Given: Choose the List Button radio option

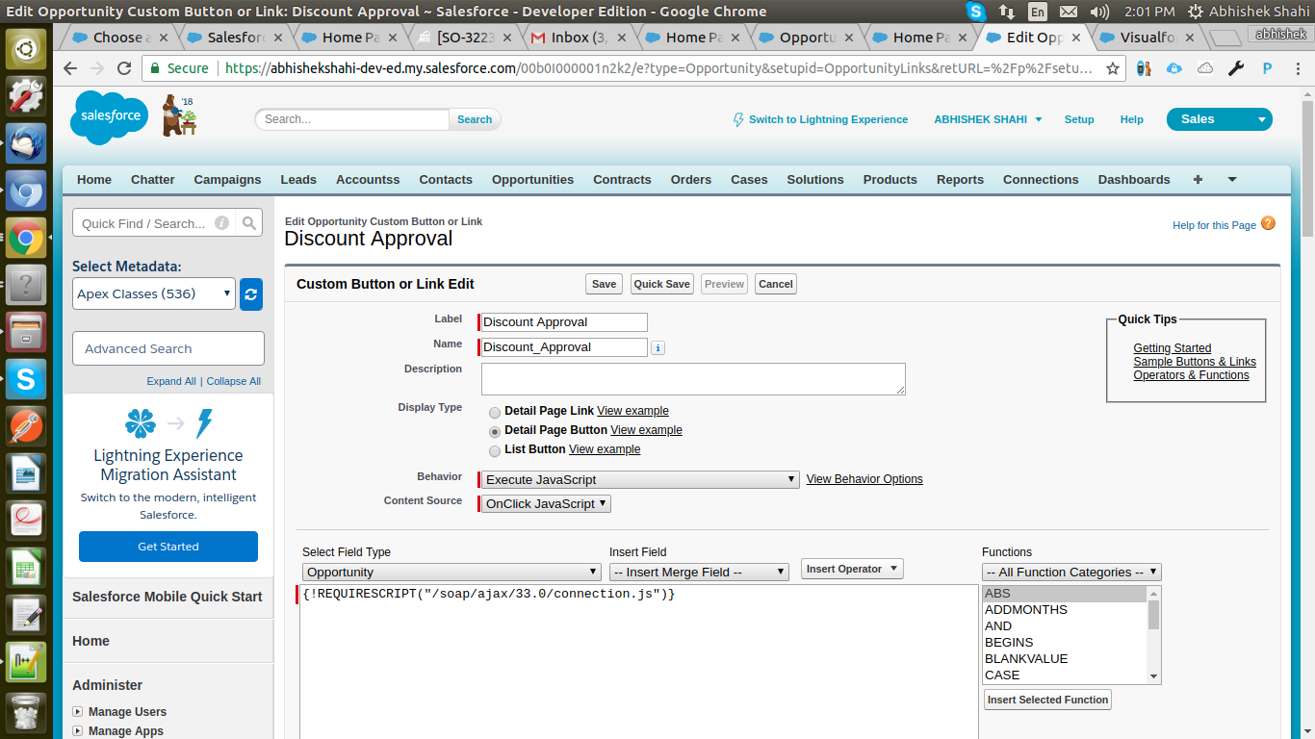Looking at the screenshot, I should pyautogui.click(x=495, y=450).
